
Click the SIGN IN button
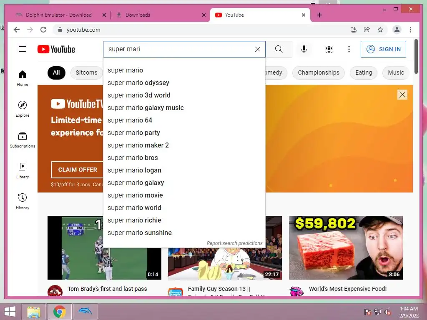383,49
